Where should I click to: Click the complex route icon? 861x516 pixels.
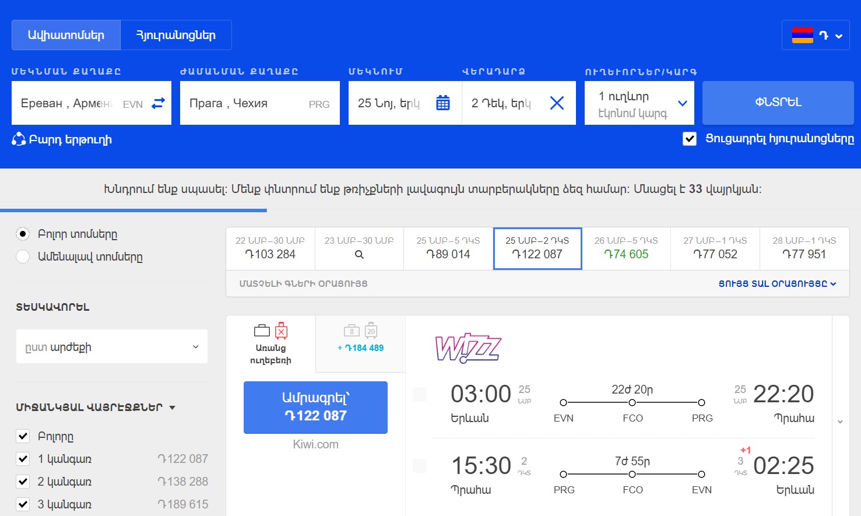coord(19,139)
